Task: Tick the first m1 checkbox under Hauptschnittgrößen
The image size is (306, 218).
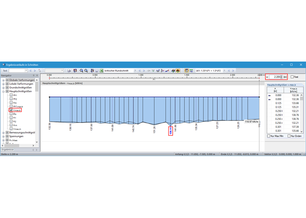Action: point(11,95)
